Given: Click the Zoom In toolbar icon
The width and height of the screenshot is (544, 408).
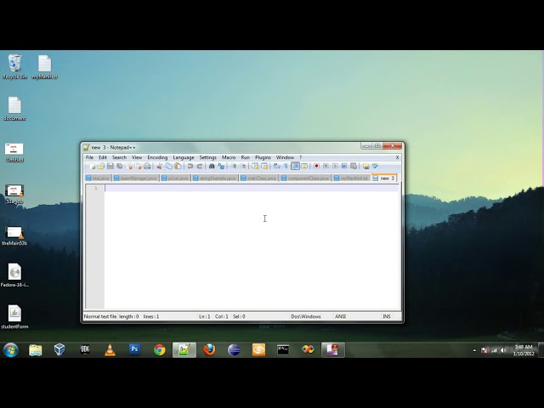Looking at the screenshot, I should (234, 167).
